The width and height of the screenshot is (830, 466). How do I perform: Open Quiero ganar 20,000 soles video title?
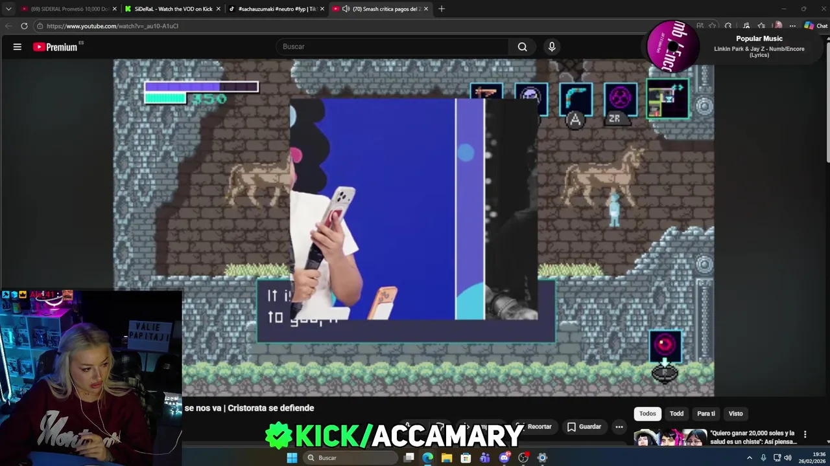(x=753, y=437)
